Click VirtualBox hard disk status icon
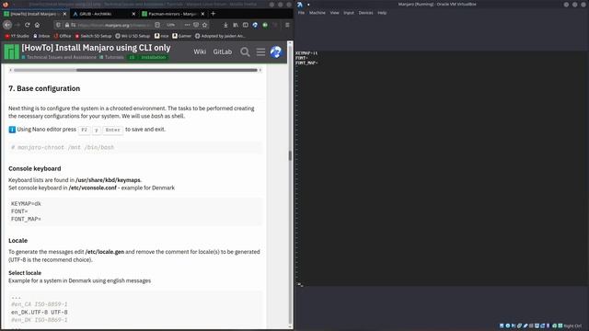Screen dimensions: 589x331 click(502, 325)
